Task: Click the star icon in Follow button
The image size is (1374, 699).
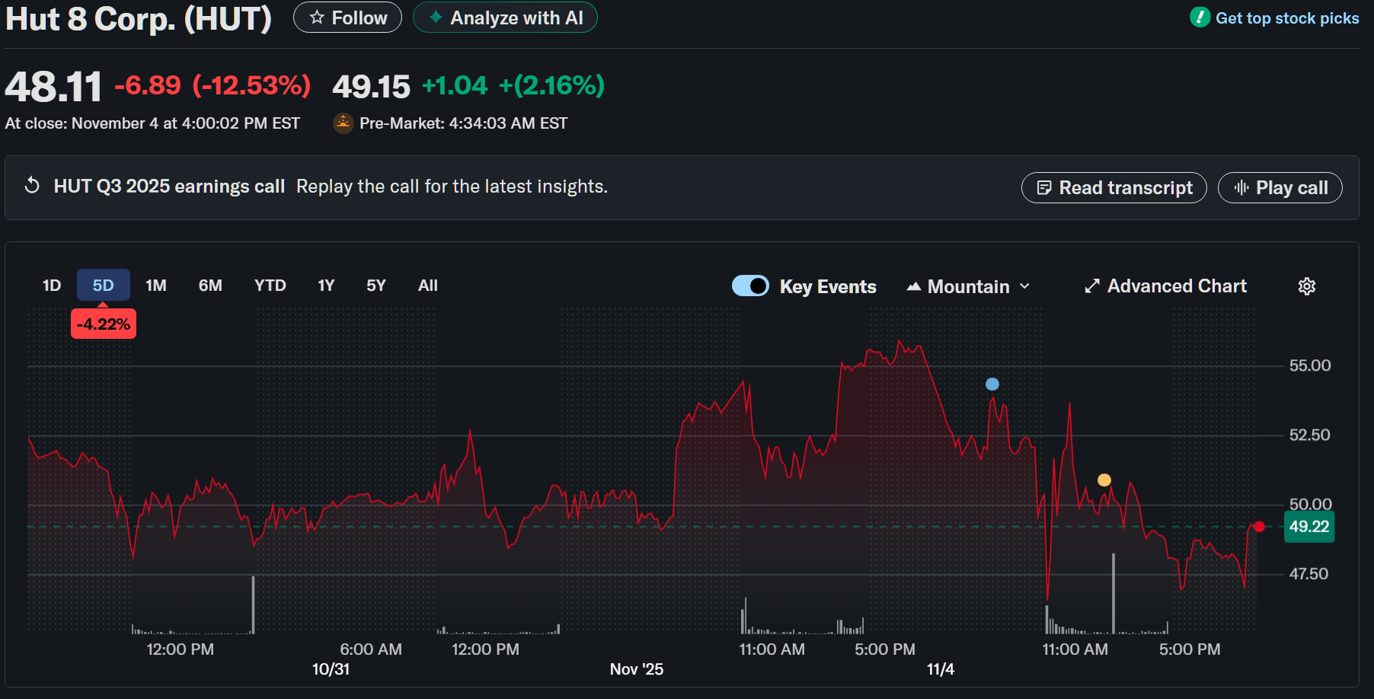Action: coord(317,18)
